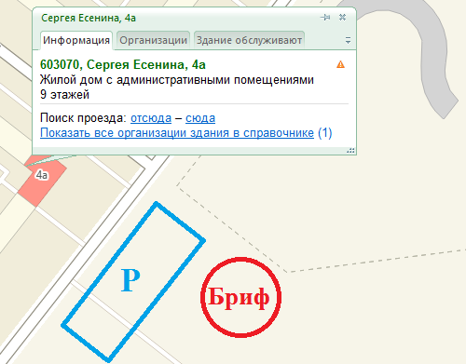The width and height of the screenshot is (466, 364).
Task: Close the Сергея Есенина, 4а popup
Action: (x=342, y=17)
